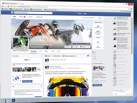Select the Bilder tab
The height and width of the screenshot is (103, 137).
(x=46, y=51)
